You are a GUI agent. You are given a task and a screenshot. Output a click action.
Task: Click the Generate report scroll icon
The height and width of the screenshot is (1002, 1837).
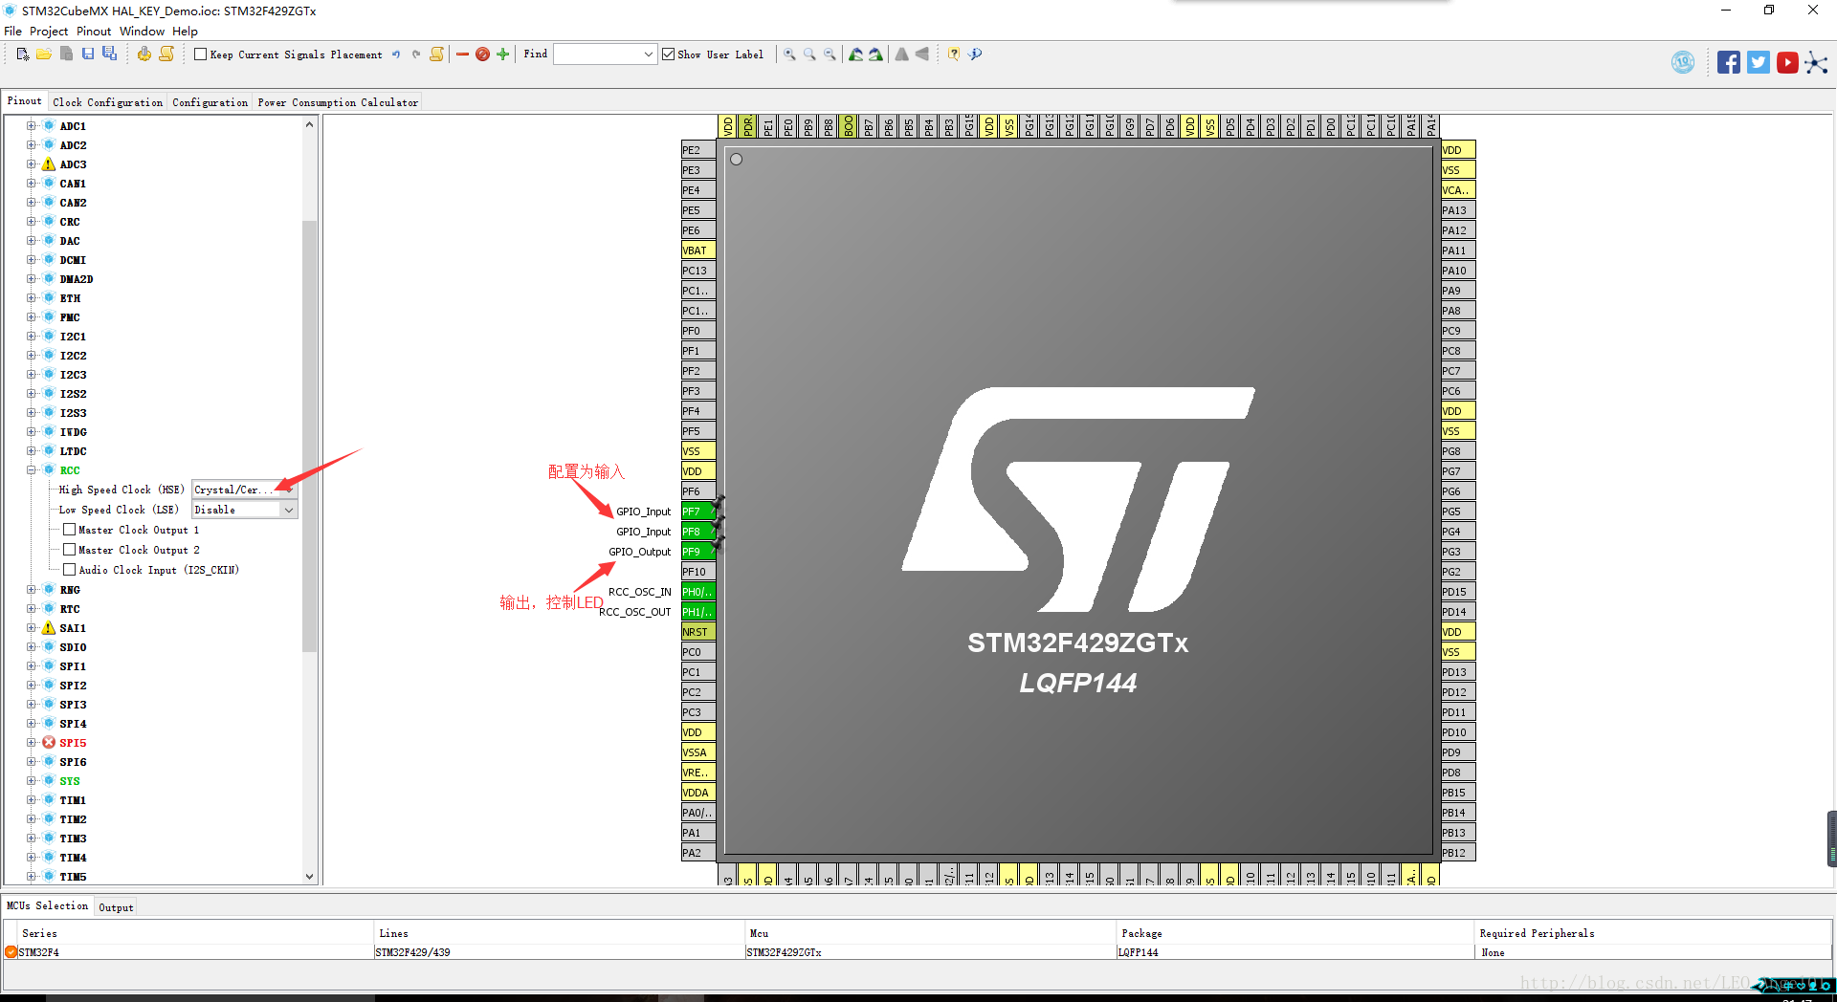(166, 54)
